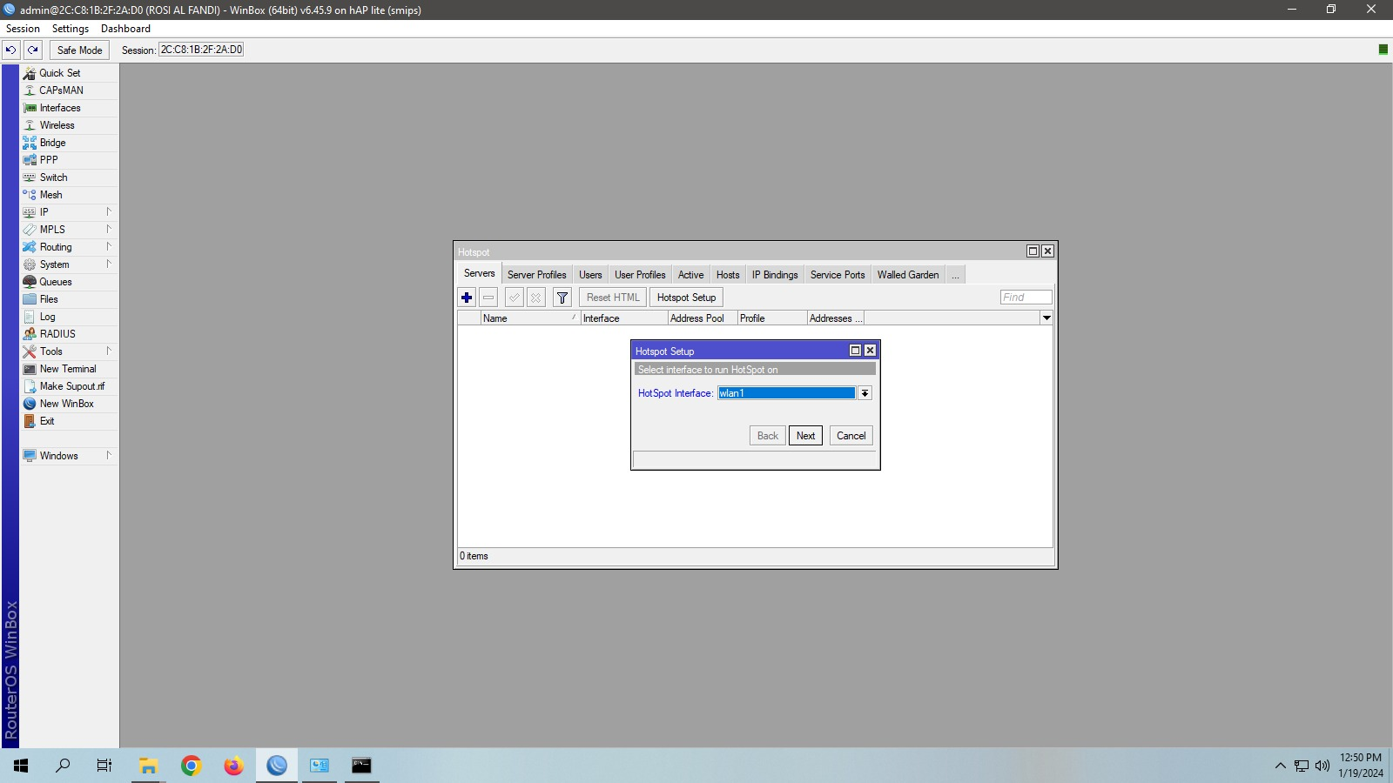Add a new hotspot server with plus icon

[x=467, y=298]
